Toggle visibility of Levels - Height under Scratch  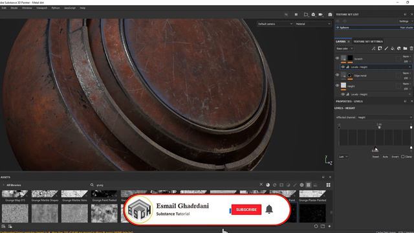343,67
